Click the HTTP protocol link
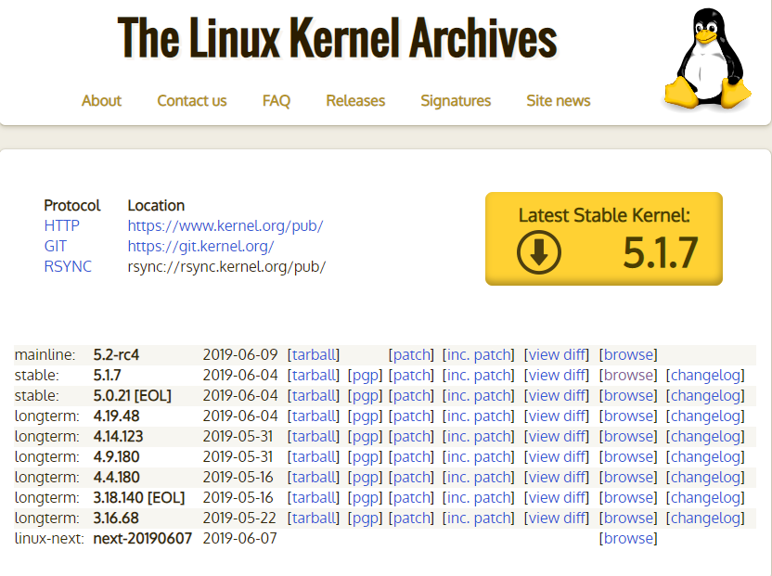The width and height of the screenshot is (772, 576). pos(61,225)
